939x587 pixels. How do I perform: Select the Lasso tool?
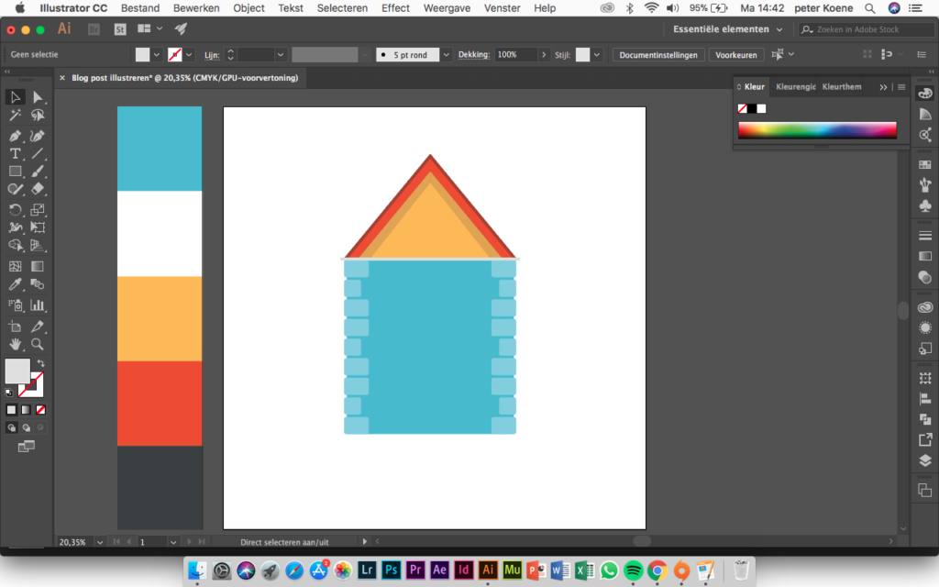(x=38, y=115)
